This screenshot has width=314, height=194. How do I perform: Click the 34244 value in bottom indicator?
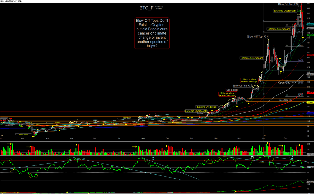point(310,182)
